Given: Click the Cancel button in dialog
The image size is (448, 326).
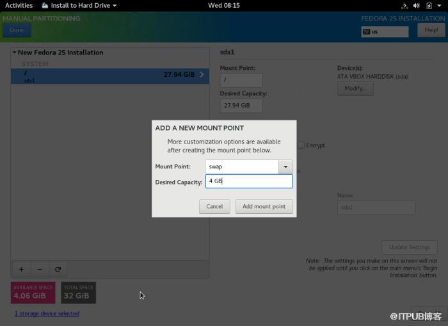Looking at the screenshot, I should pyautogui.click(x=214, y=206).
